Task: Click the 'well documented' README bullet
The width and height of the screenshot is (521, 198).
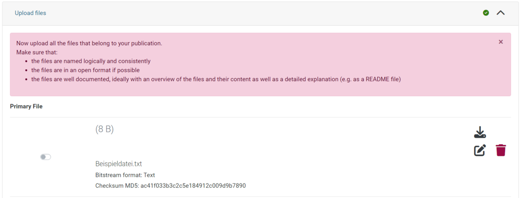Action: 216,79
